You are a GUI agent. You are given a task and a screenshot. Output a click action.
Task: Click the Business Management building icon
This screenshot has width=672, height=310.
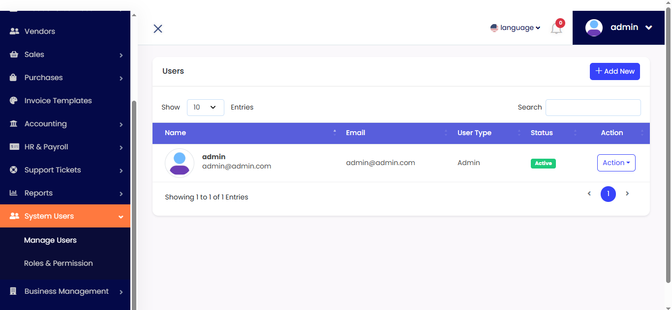[x=14, y=291]
